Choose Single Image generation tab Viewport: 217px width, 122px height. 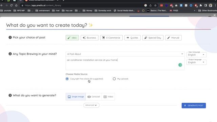point(76,97)
